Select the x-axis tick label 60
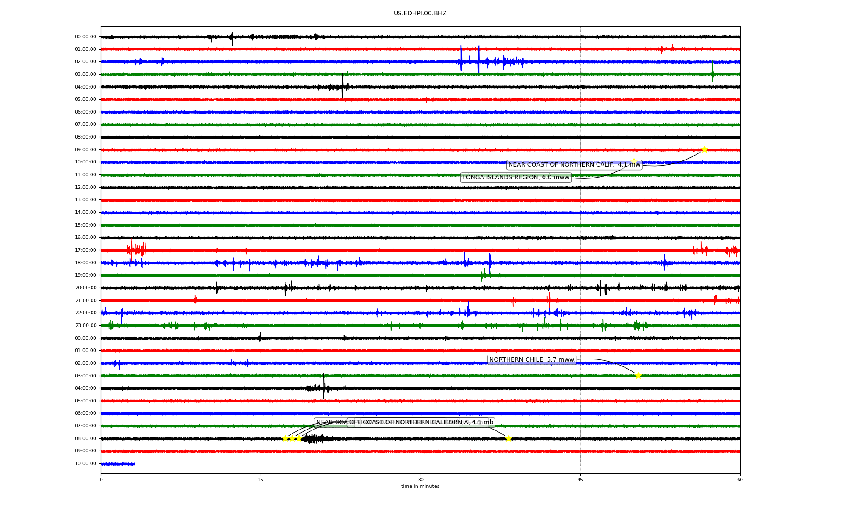 740,480
